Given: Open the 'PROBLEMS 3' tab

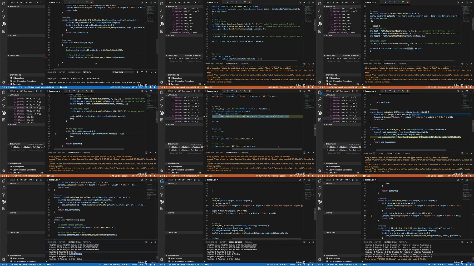Looking at the screenshot, I should point(211,242).
